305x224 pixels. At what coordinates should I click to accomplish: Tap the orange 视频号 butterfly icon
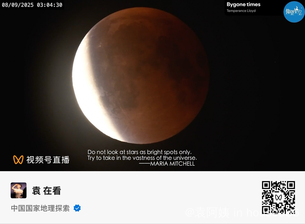pos(18,159)
